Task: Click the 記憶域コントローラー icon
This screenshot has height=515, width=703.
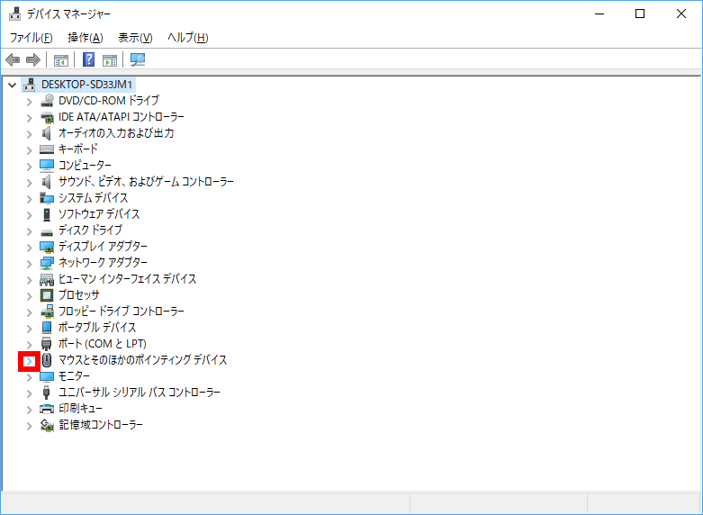Action: [47, 425]
